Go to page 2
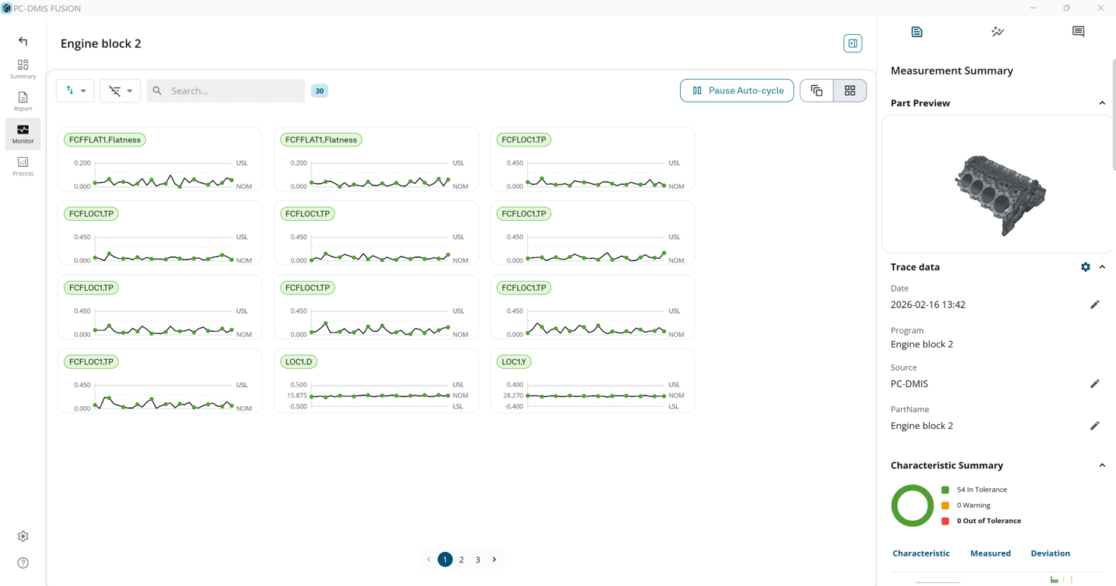The height and width of the screenshot is (586, 1116). [461, 559]
